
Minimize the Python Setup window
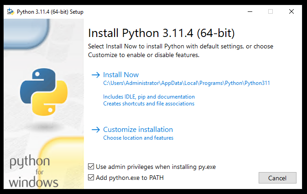click(x=250, y=11)
